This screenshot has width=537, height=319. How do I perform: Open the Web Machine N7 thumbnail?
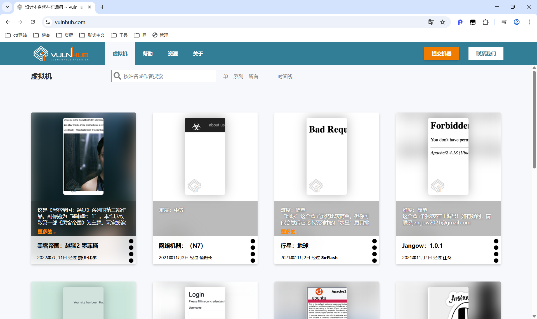point(205,156)
